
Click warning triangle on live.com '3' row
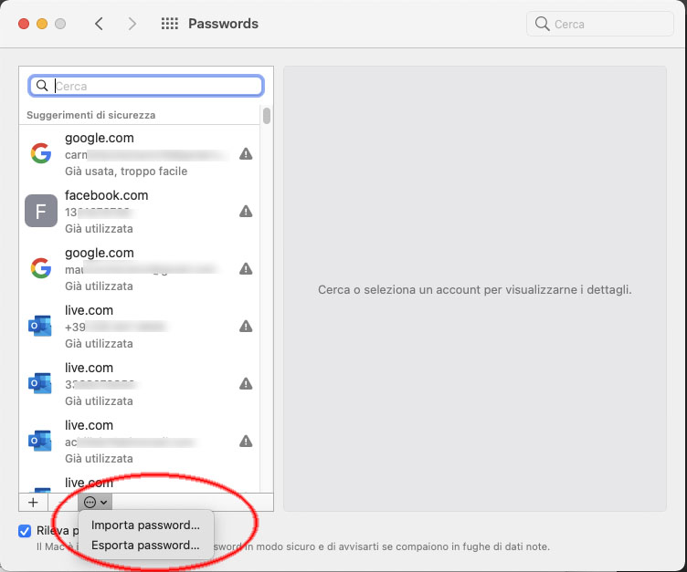click(x=246, y=384)
